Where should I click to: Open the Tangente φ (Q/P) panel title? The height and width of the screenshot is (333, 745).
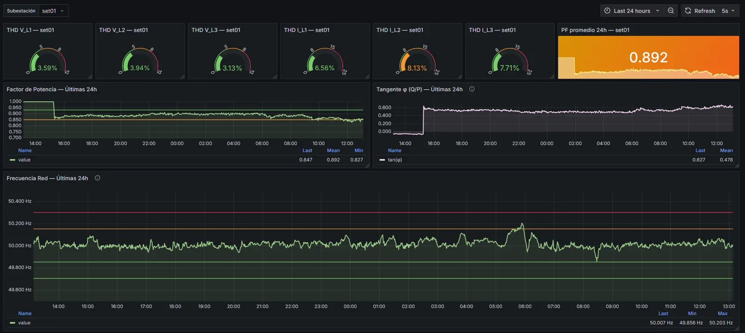[420, 89]
